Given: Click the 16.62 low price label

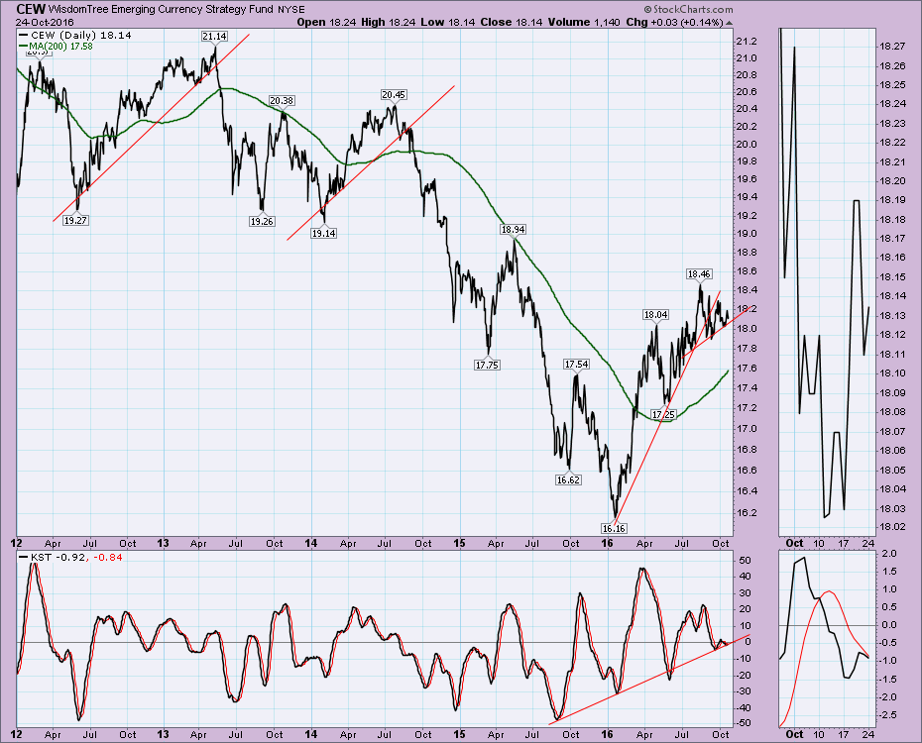Looking at the screenshot, I should [568, 479].
